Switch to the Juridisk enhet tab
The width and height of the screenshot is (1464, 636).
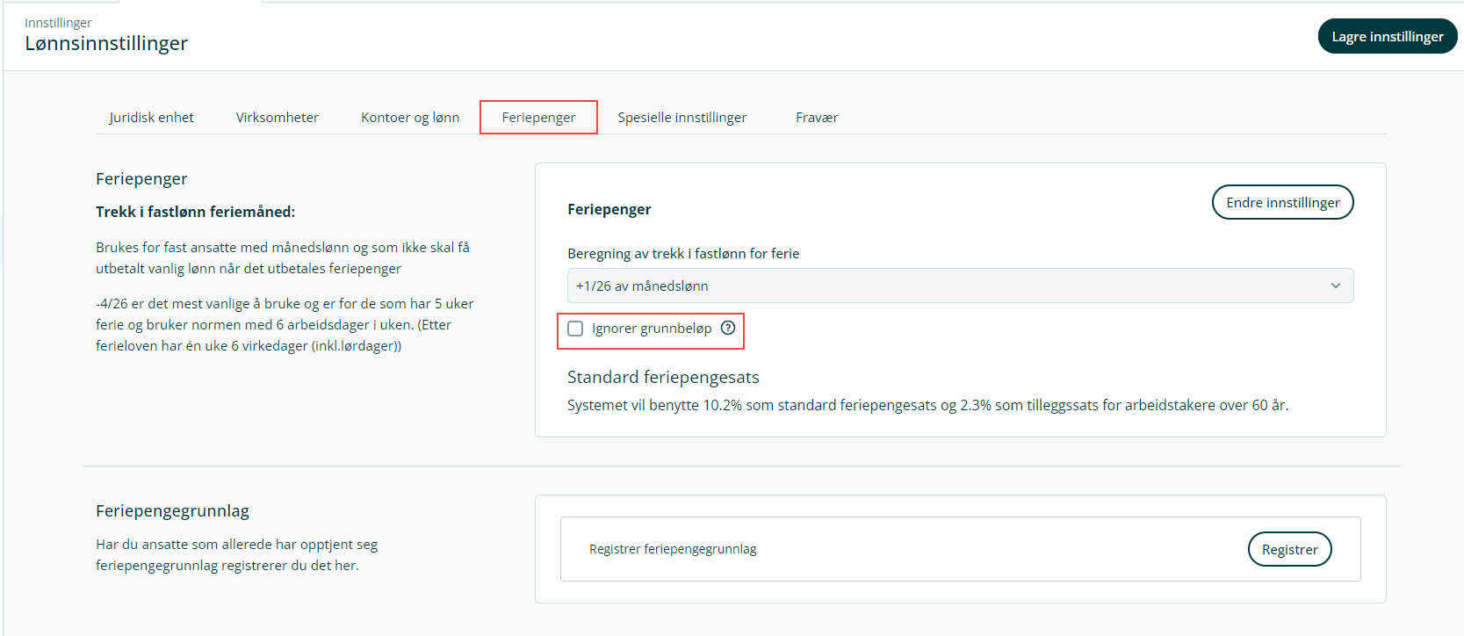[x=151, y=118]
